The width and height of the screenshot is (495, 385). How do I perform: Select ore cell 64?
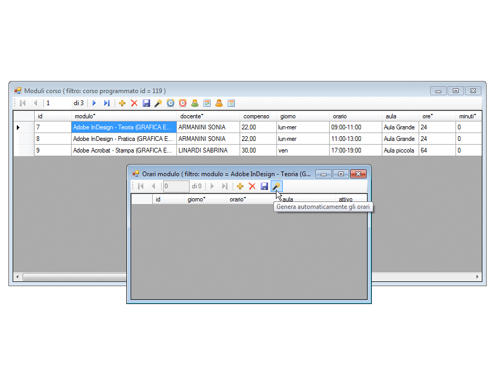tap(437, 150)
